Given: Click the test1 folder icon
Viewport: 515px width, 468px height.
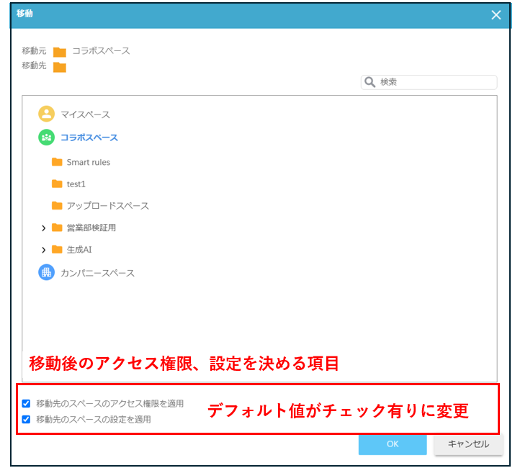Looking at the screenshot, I should (x=57, y=184).
